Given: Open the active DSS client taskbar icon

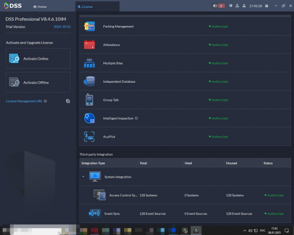Looking at the screenshot, I should coord(196,231).
